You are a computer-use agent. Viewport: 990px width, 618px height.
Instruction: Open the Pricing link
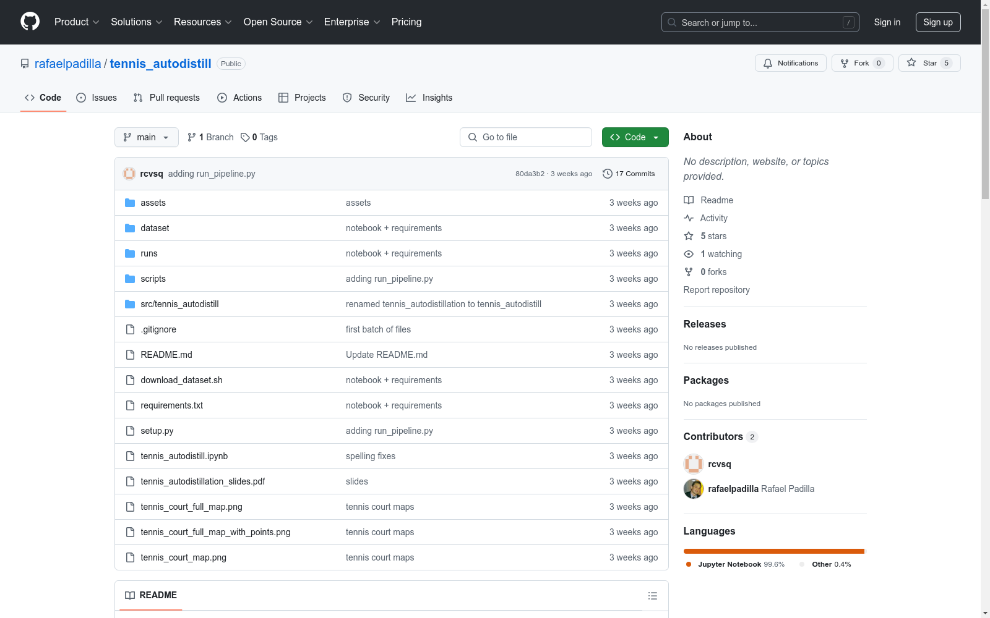coord(407,22)
